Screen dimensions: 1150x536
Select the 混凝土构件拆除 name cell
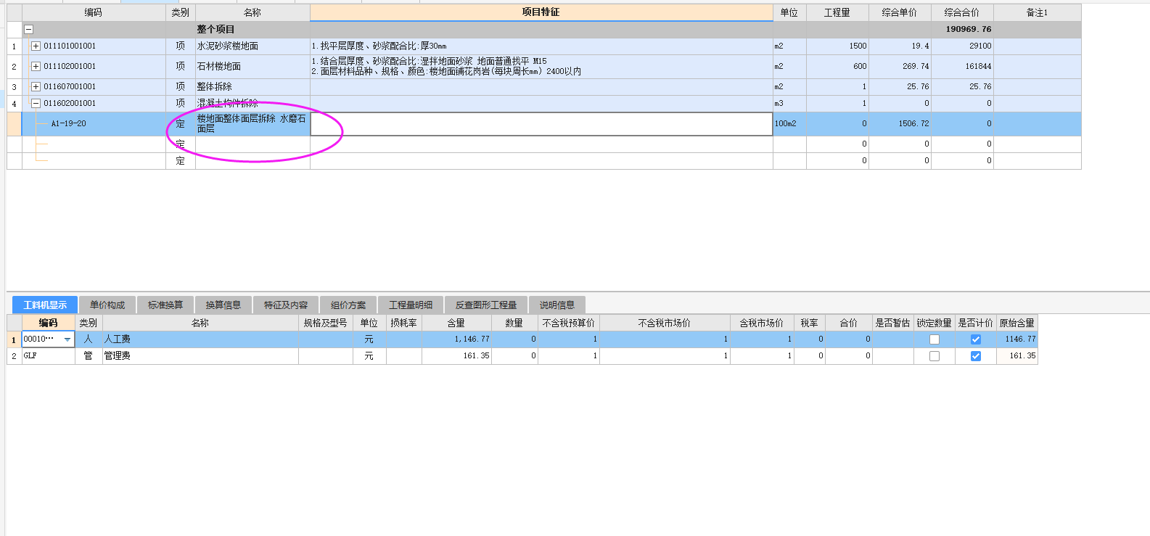[252, 103]
